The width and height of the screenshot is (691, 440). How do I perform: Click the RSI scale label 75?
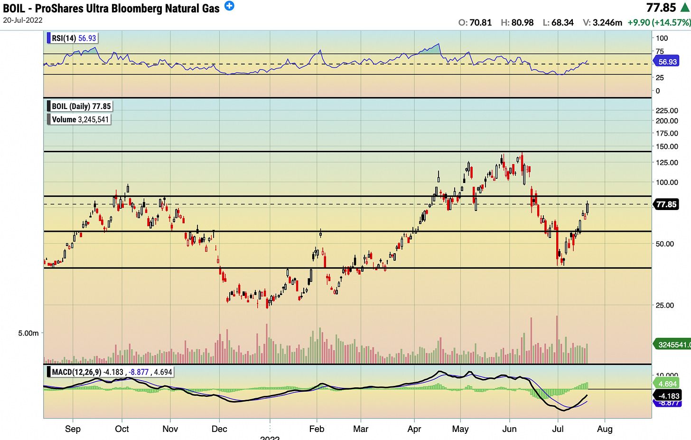click(660, 51)
